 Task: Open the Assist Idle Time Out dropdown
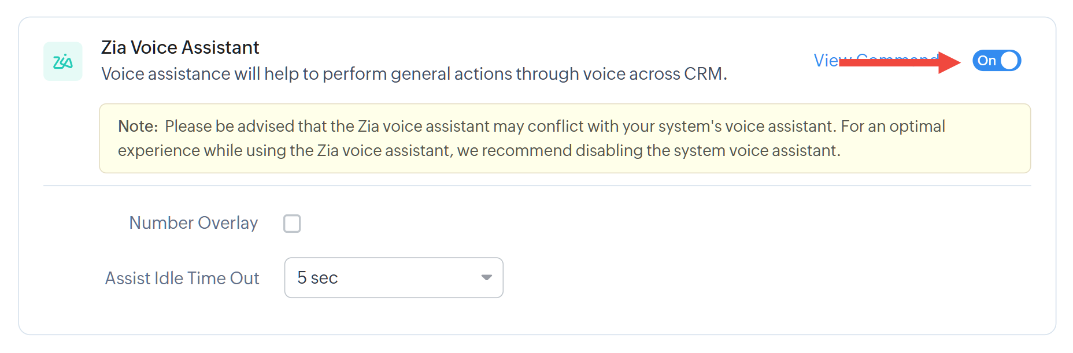tap(393, 278)
